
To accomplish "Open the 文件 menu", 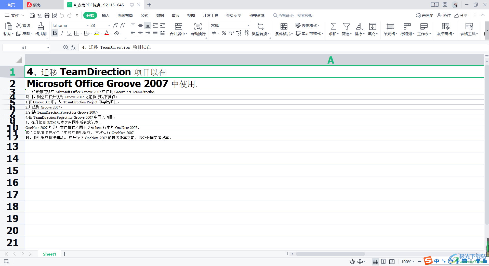I will pyautogui.click(x=15, y=15).
